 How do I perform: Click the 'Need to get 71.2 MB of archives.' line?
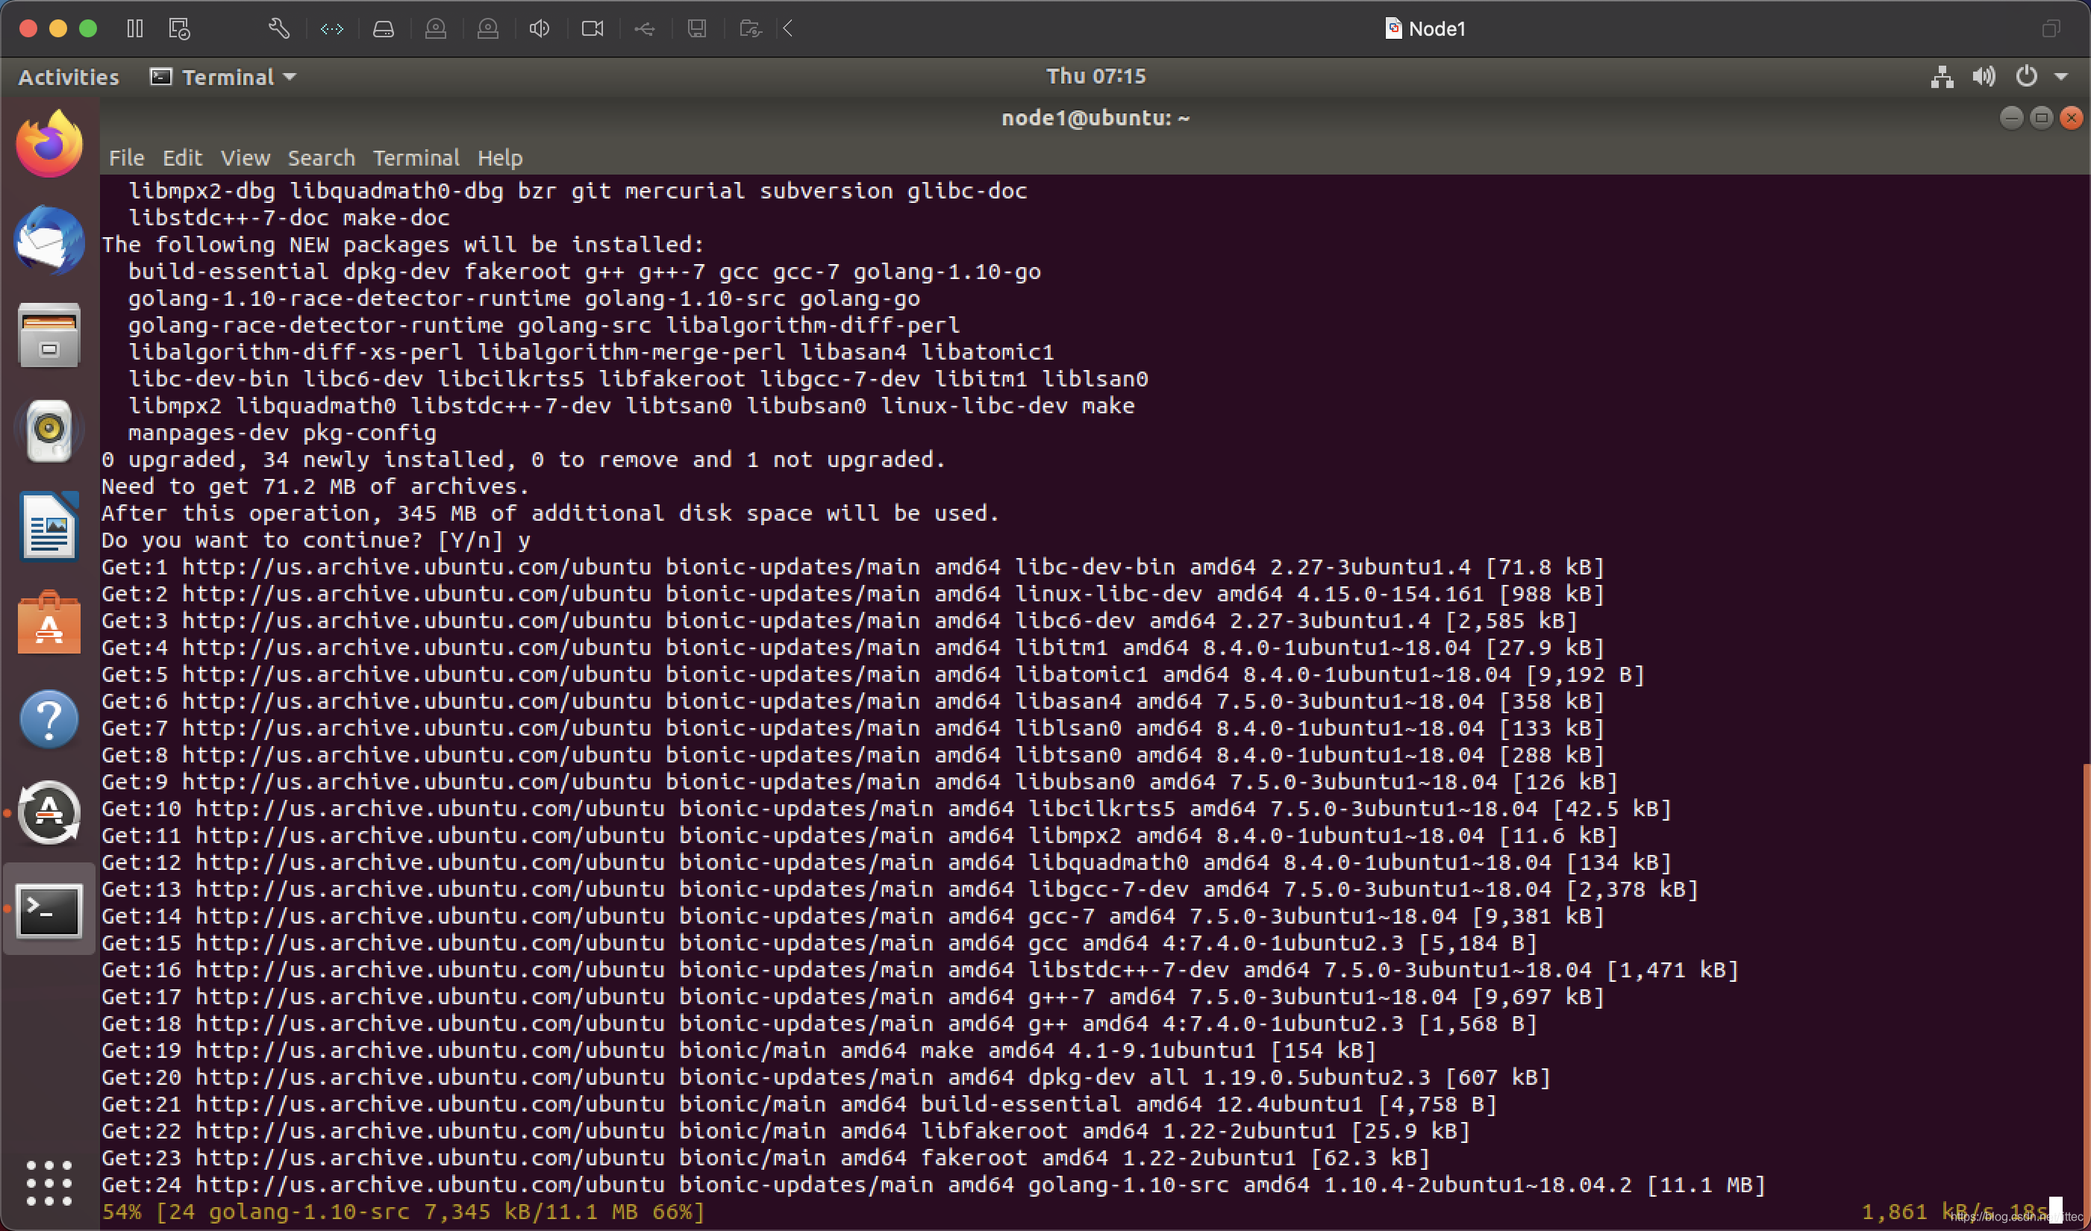click(x=316, y=487)
